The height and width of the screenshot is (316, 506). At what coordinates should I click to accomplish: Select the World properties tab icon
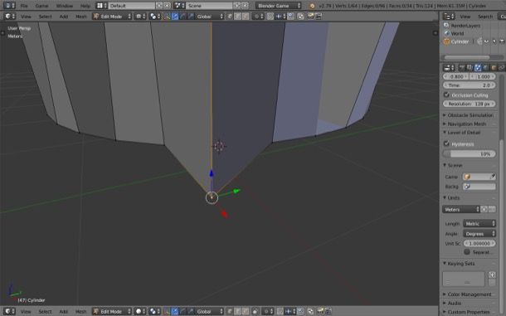(485, 67)
